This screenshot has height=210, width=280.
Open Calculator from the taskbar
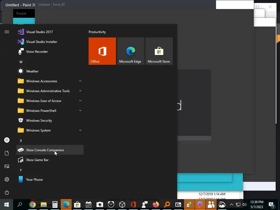tap(55, 205)
